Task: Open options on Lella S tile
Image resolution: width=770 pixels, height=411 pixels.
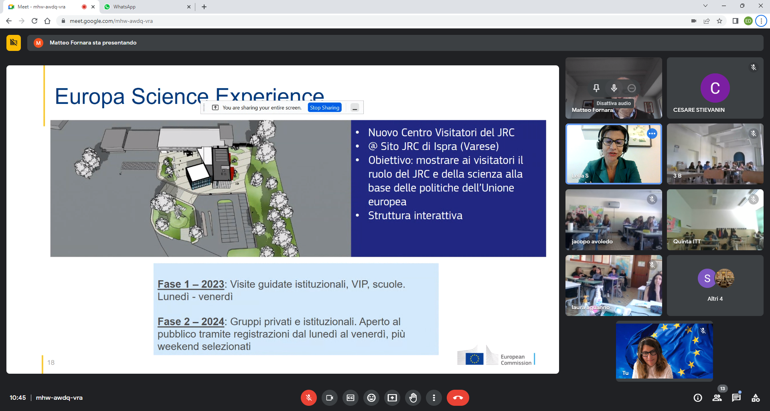Action: (x=652, y=134)
